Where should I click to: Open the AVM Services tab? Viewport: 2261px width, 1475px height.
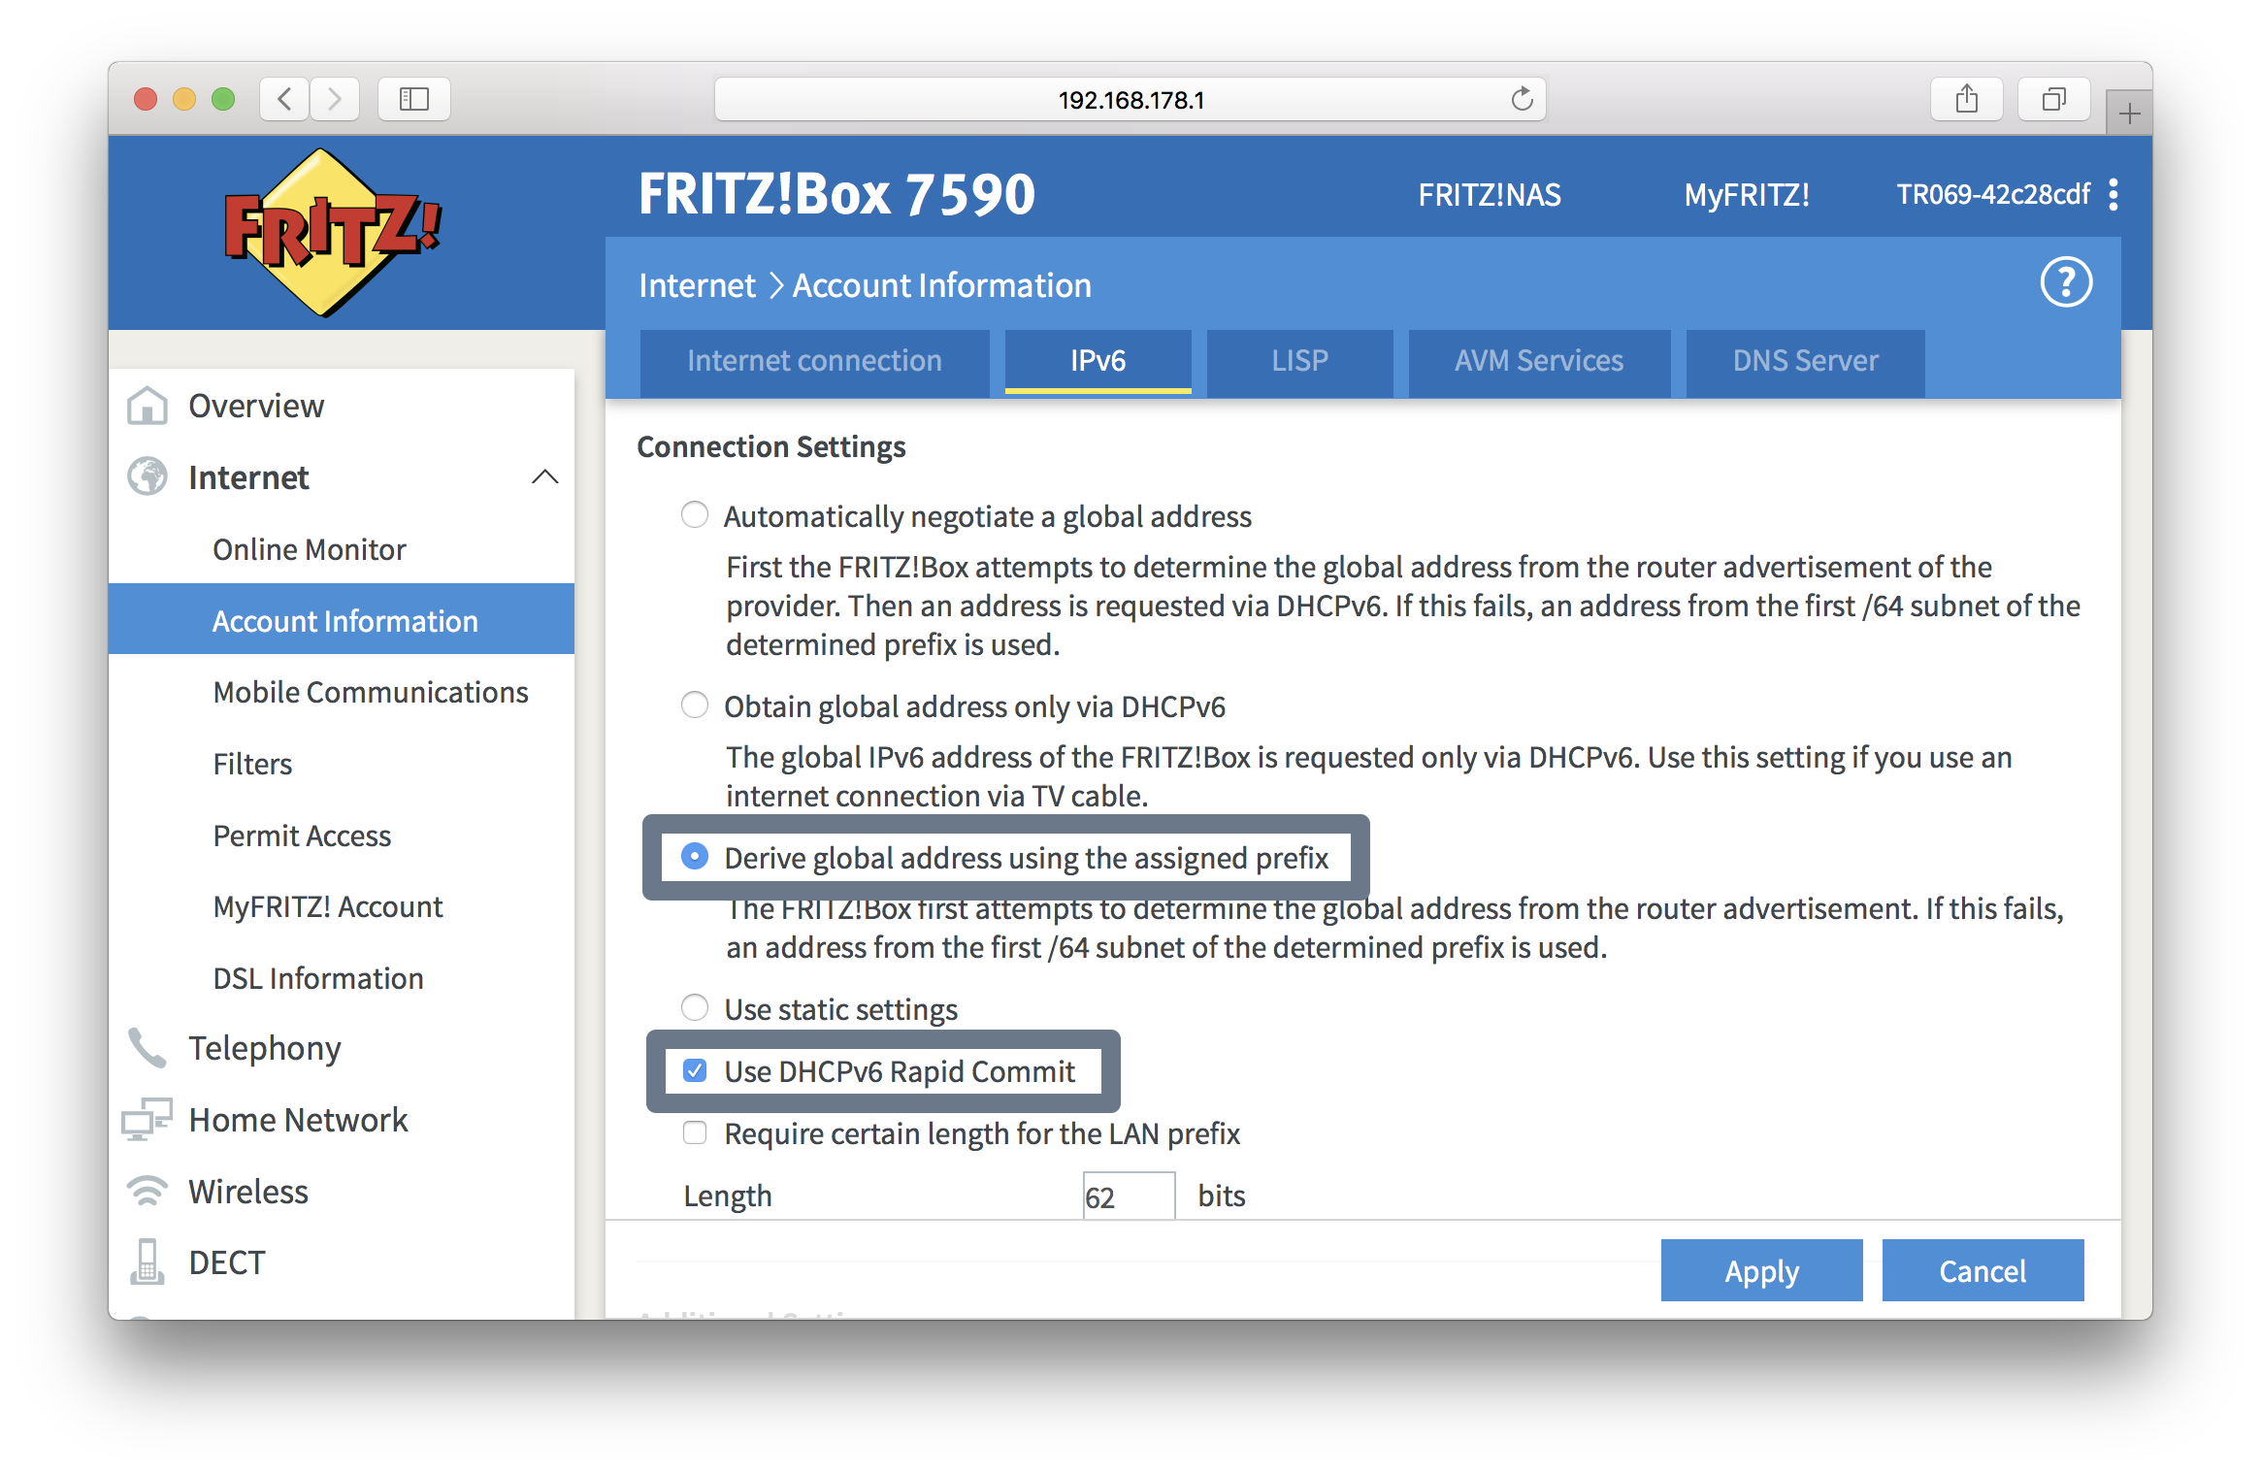(1539, 361)
